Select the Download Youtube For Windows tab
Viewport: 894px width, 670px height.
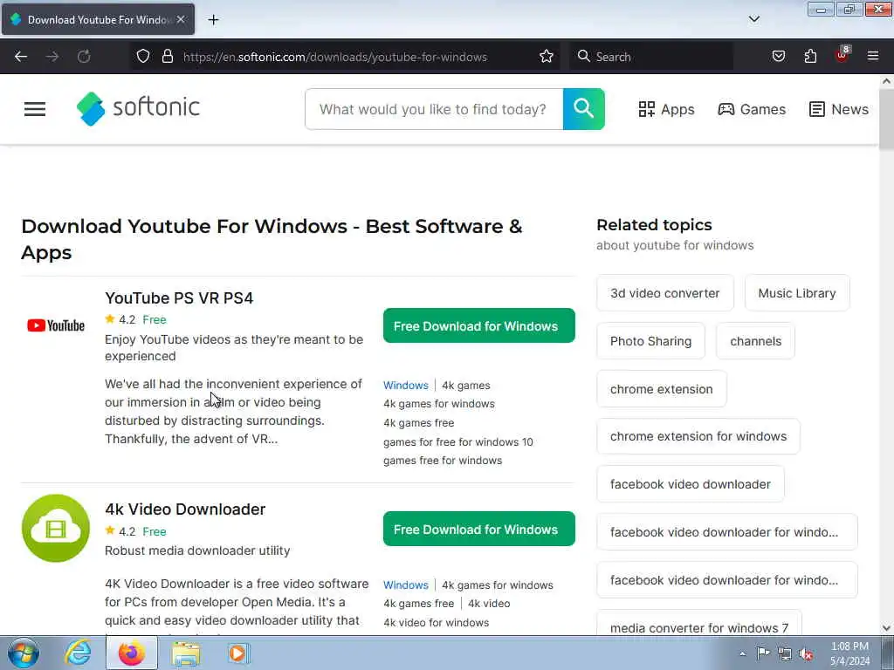point(98,19)
